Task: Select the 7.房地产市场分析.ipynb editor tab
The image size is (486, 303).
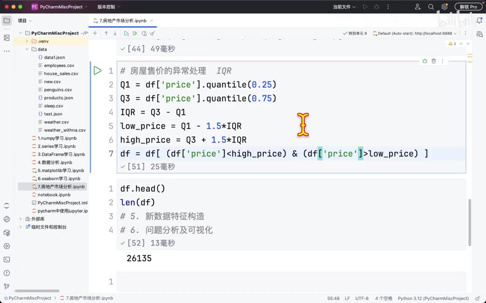Action: pyautogui.click(x=123, y=21)
